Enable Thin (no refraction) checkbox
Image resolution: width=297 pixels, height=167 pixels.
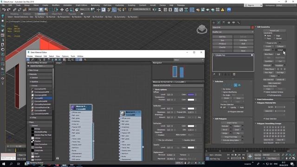[x=157, y=140]
